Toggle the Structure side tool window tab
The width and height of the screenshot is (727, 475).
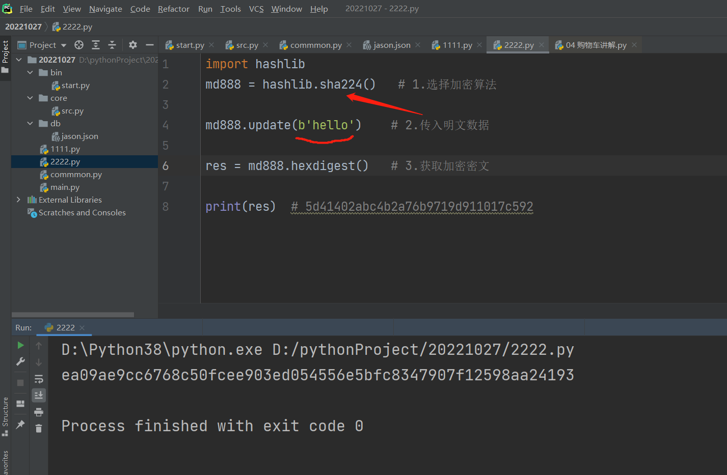coord(5,416)
